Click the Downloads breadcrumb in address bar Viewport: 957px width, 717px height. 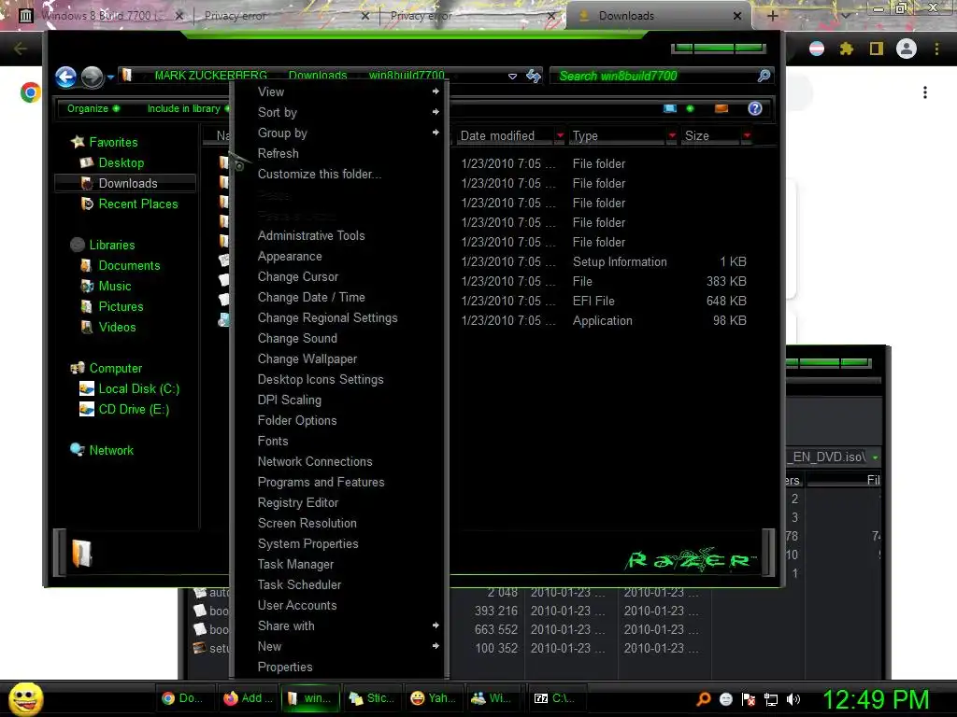[x=318, y=76]
